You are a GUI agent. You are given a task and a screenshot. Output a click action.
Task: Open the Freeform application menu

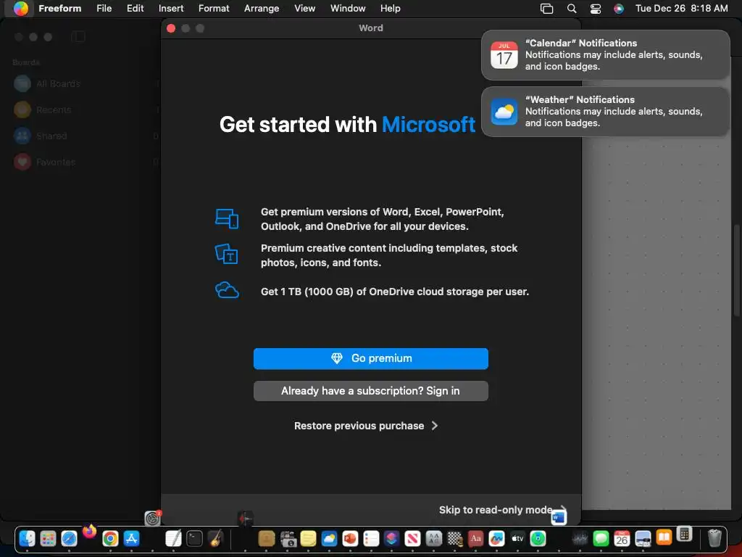[x=59, y=9]
